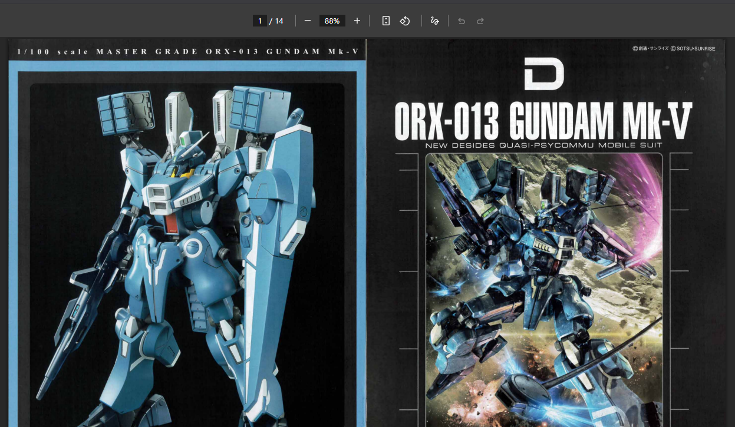Image resolution: width=735 pixels, height=427 pixels.
Task: Click the large D logo
Action: click(544, 74)
